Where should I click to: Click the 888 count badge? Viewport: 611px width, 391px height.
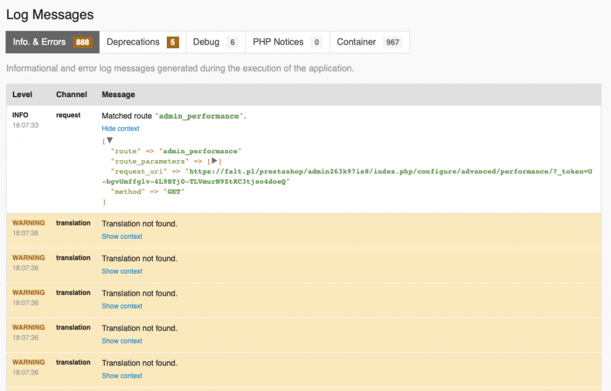[82, 43]
